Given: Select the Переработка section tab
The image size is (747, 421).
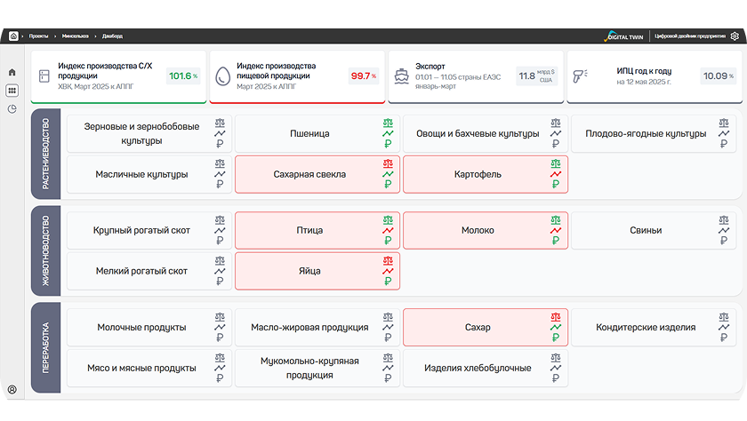Looking at the screenshot, I should (x=45, y=347).
